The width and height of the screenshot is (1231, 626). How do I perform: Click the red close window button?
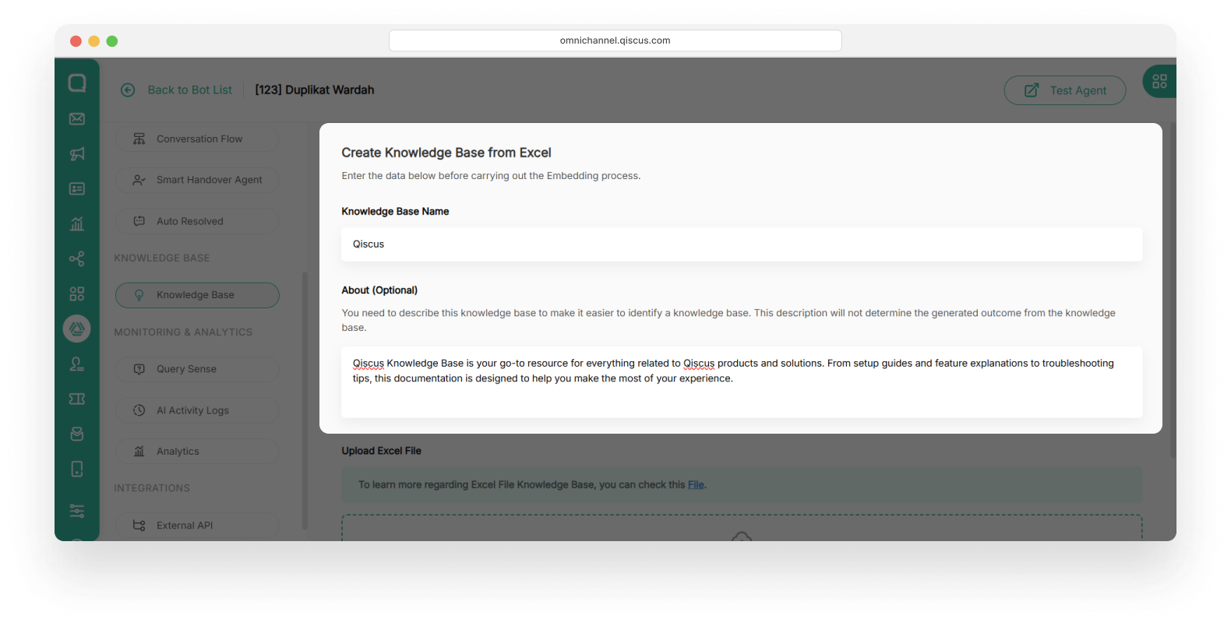[76, 41]
